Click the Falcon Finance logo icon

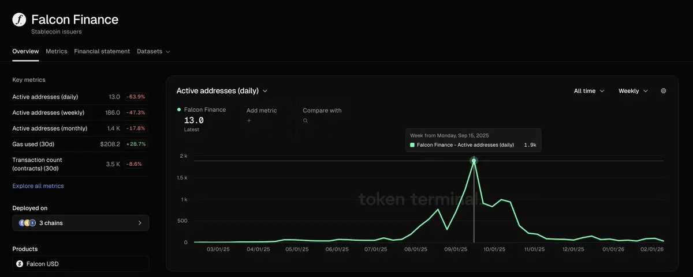(19, 20)
